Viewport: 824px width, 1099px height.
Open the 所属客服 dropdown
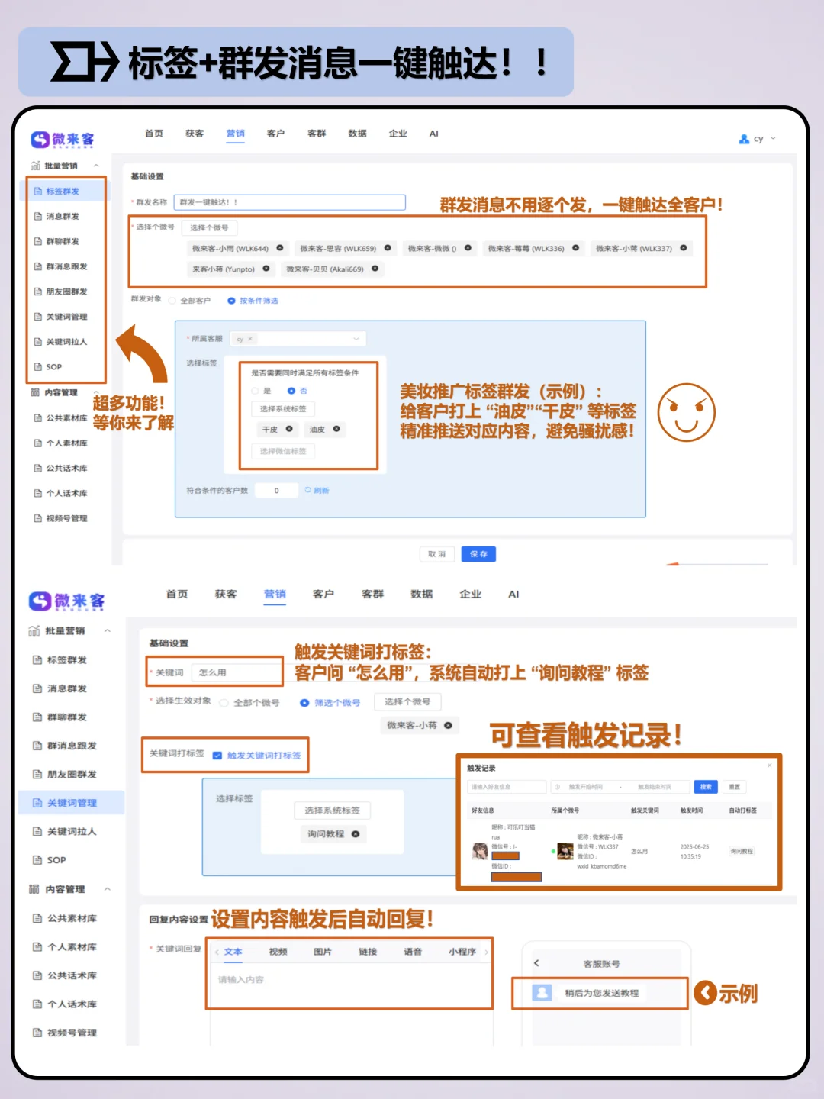point(320,338)
